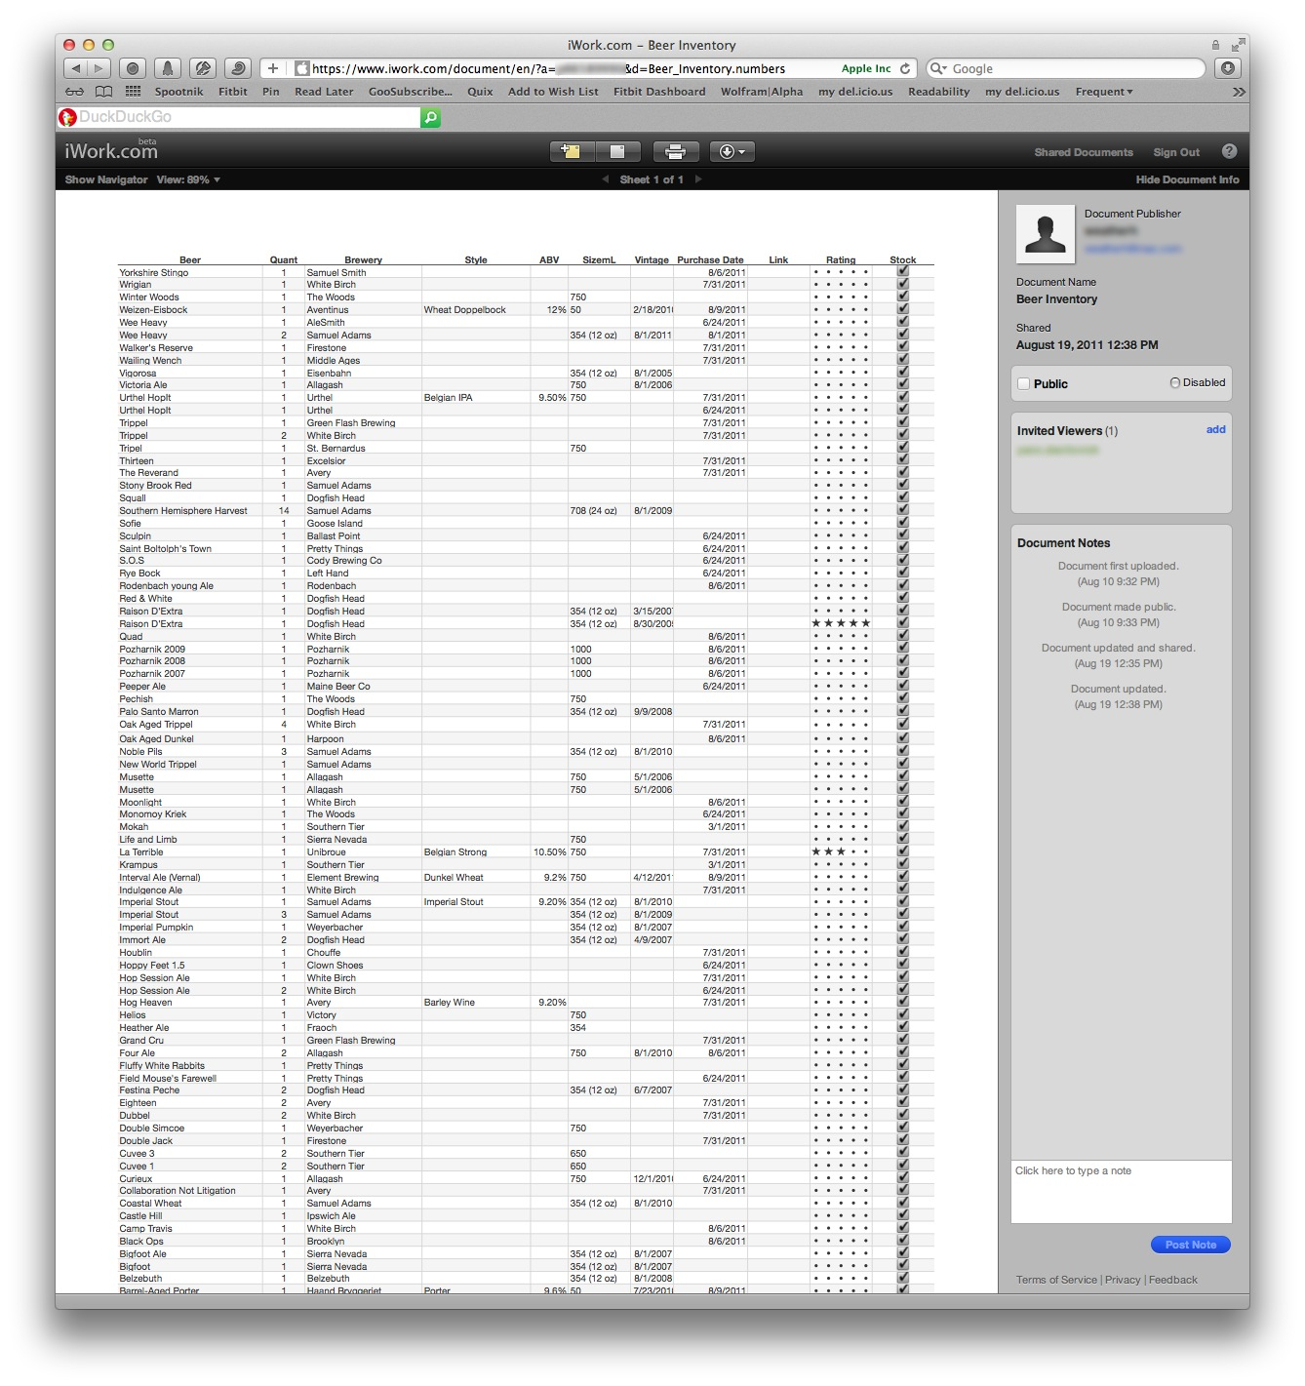Viewport: 1305px width, 1386px height.
Task: Show all bookmarks with the book icon
Action: point(103,92)
